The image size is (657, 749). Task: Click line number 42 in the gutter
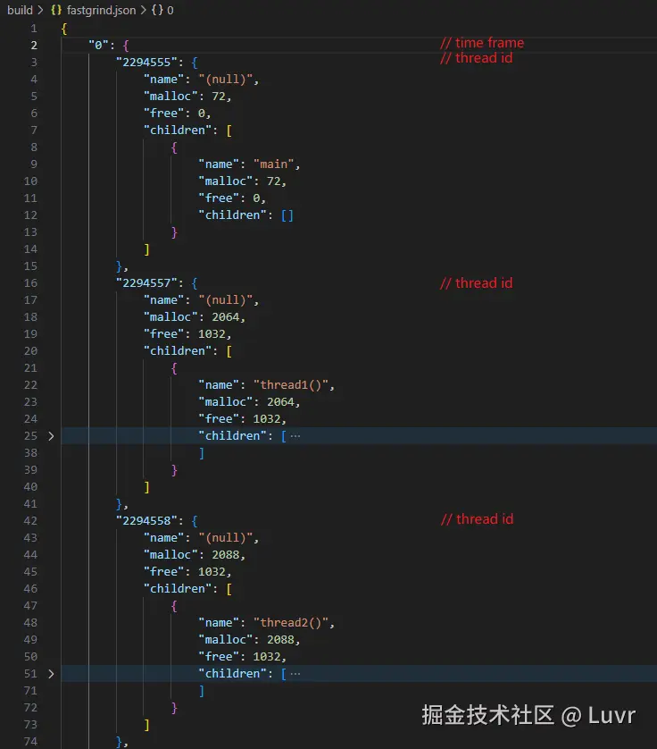click(x=30, y=521)
